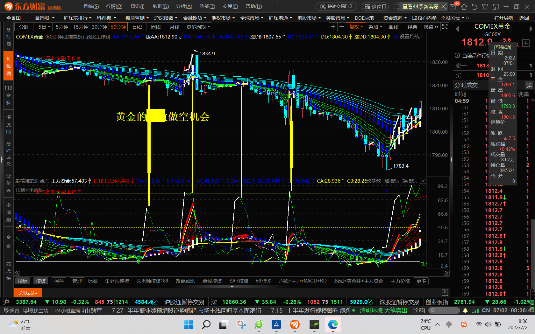Image resolution: width=535 pixels, height=334 pixels.
Task: Toggle the 指标 indicator mode button
Action: (23, 281)
